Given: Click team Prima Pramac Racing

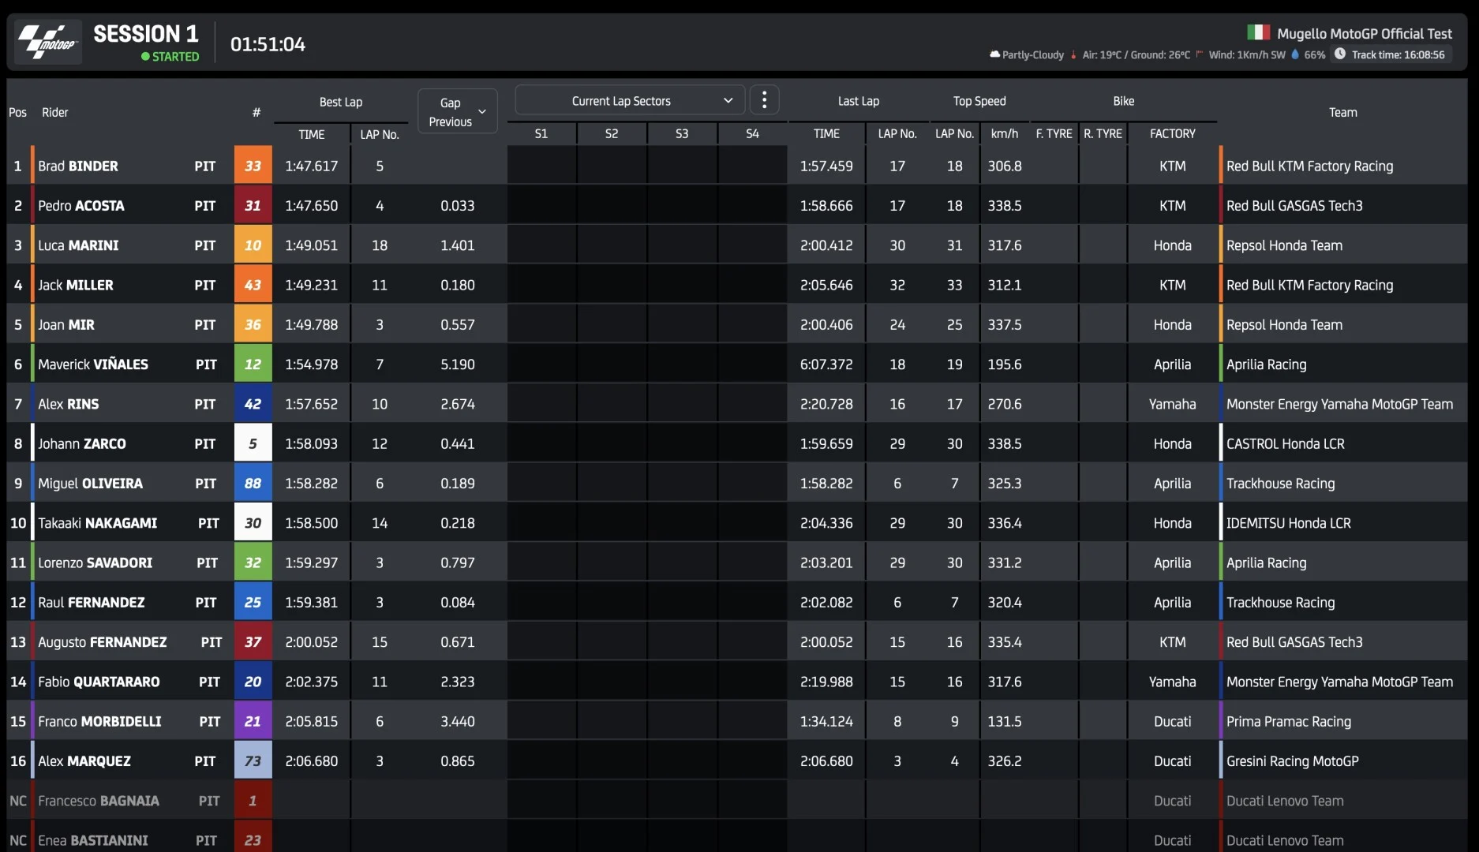Looking at the screenshot, I should pos(1289,721).
